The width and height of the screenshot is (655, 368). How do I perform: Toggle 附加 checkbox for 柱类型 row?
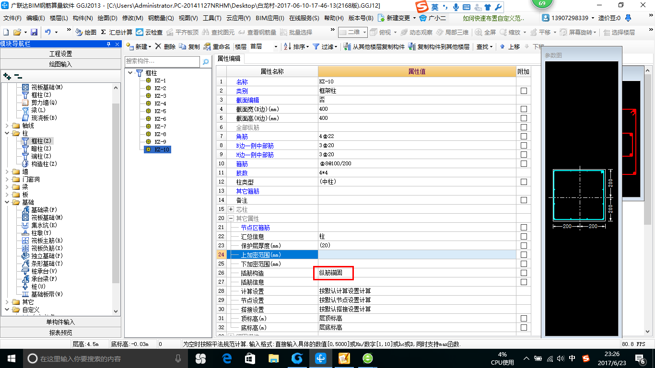[524, 182]
